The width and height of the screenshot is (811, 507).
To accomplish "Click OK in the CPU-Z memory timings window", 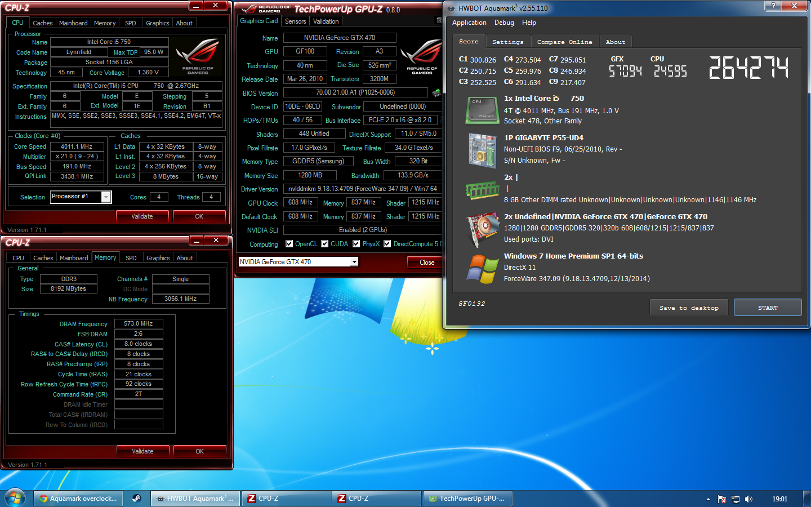I will pyautogui.click(x=199, y=451).
